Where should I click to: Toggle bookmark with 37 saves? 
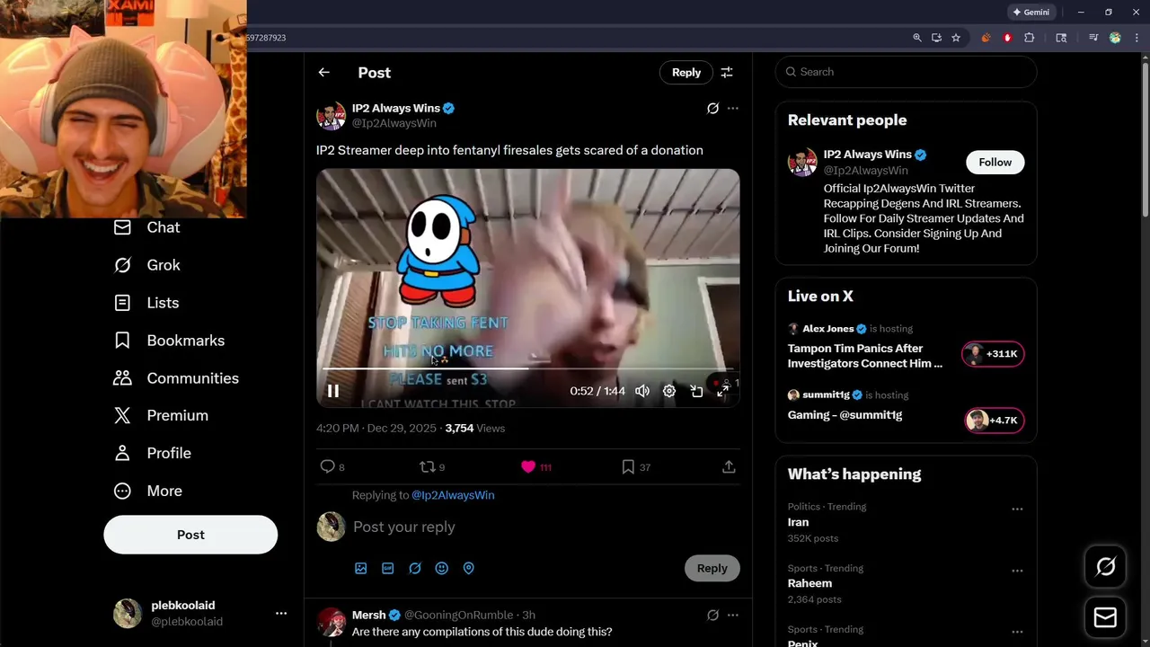pos(636,466)
